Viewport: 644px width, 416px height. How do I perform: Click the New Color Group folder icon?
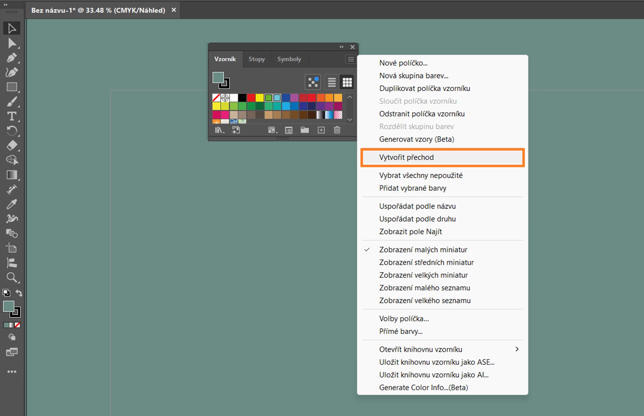[x=305, y=130]
